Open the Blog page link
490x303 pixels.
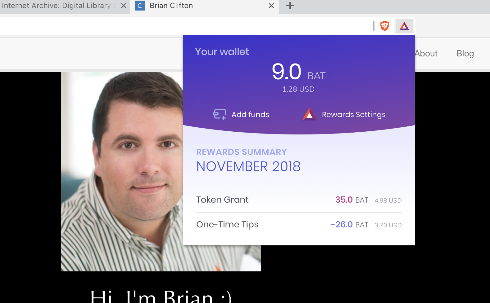(x=465, y=54)
